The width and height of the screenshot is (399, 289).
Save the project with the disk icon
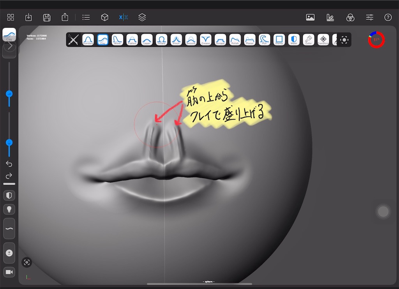click(x=47, y=18)
